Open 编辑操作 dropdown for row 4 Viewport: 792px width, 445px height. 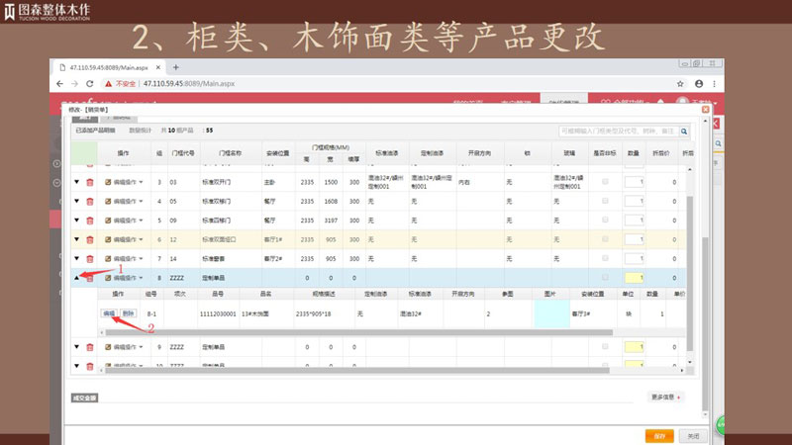pos(124,201)
